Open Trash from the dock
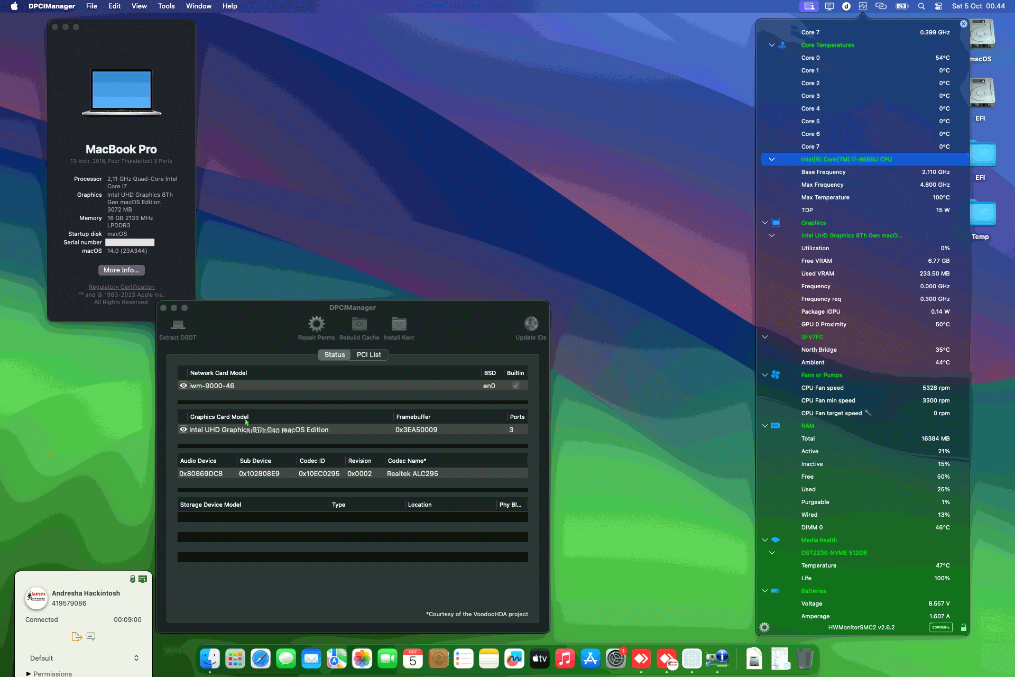The width and height of the screenshot is (1015, 677). click(x=805, y=658)
